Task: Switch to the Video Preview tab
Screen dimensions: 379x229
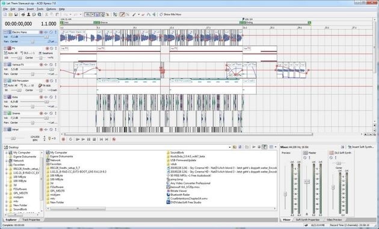Action: pyautogui.click(x=334, y=220)
